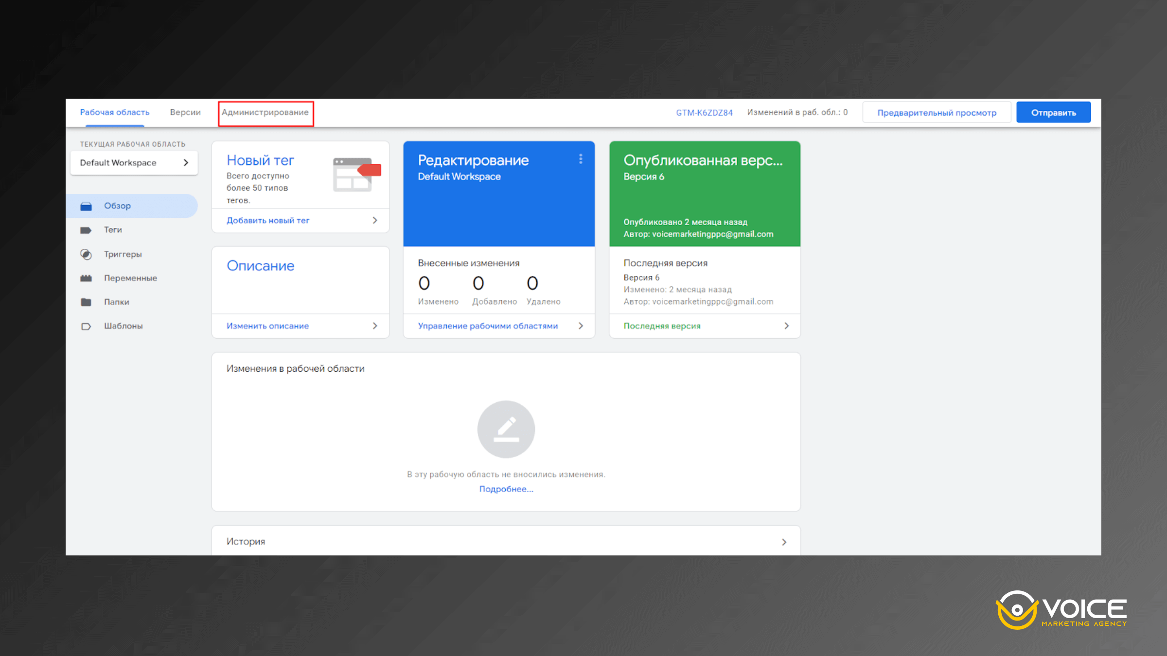Open container ID GTM-K6ZDZ84

tap(704, 112)
